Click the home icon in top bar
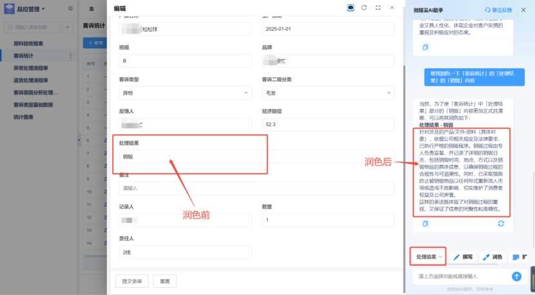 pos(92,9)
